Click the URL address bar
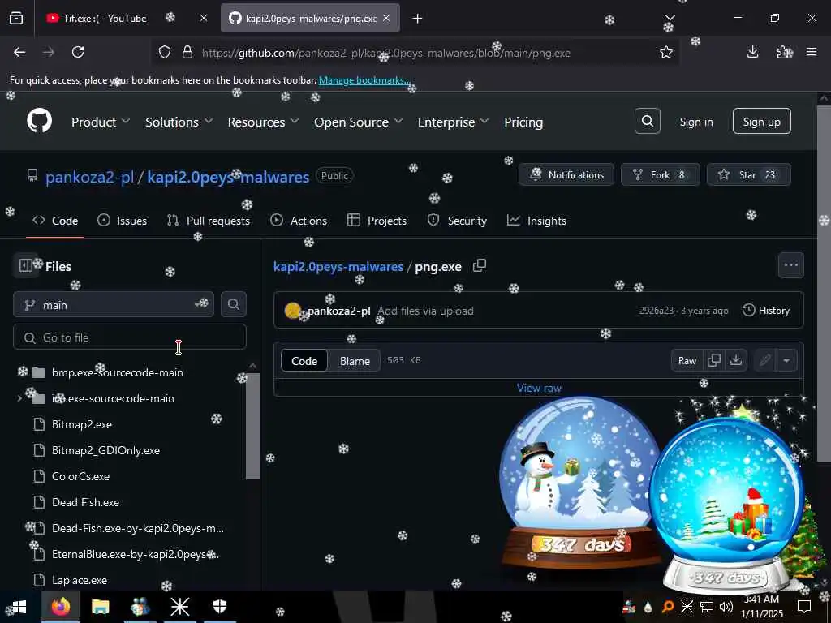The width and height of the screenshot is (831, 623). [413, 53]
